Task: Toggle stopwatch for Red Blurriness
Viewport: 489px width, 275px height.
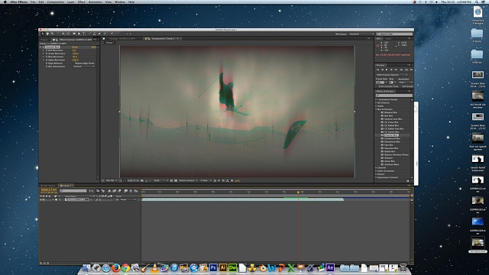Action: coord(47,50)
